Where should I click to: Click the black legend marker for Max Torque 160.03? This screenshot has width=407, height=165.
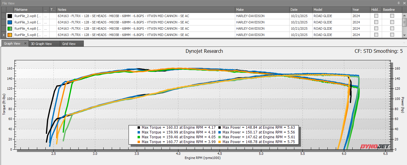click(x=139, y=127)
